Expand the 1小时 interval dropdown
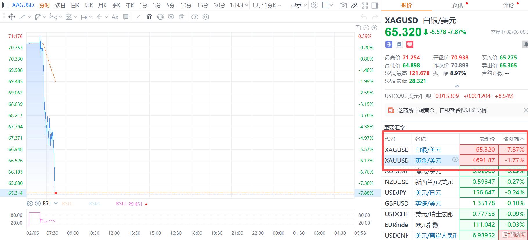The height and width of the screenshot is (240, 528). [239, 5]
